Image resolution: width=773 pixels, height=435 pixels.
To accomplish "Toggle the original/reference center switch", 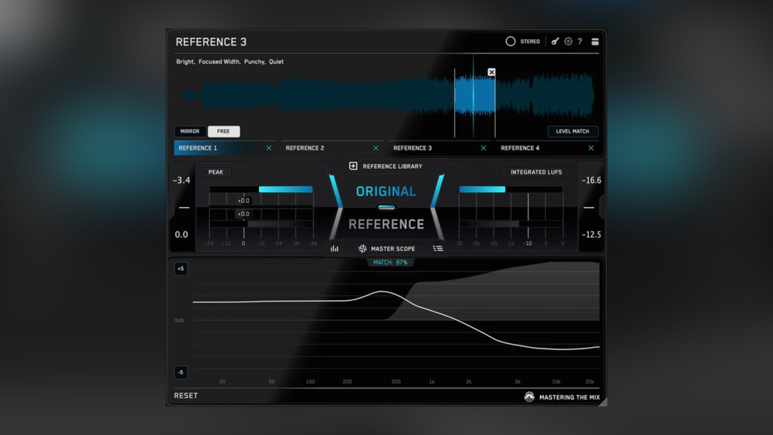I will [x=386, y=207].
